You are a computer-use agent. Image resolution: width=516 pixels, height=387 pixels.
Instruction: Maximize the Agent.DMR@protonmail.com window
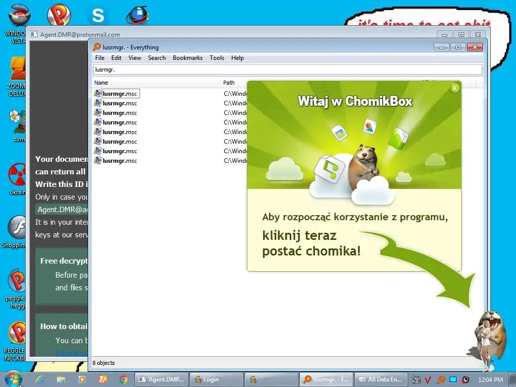pos(461,34)
